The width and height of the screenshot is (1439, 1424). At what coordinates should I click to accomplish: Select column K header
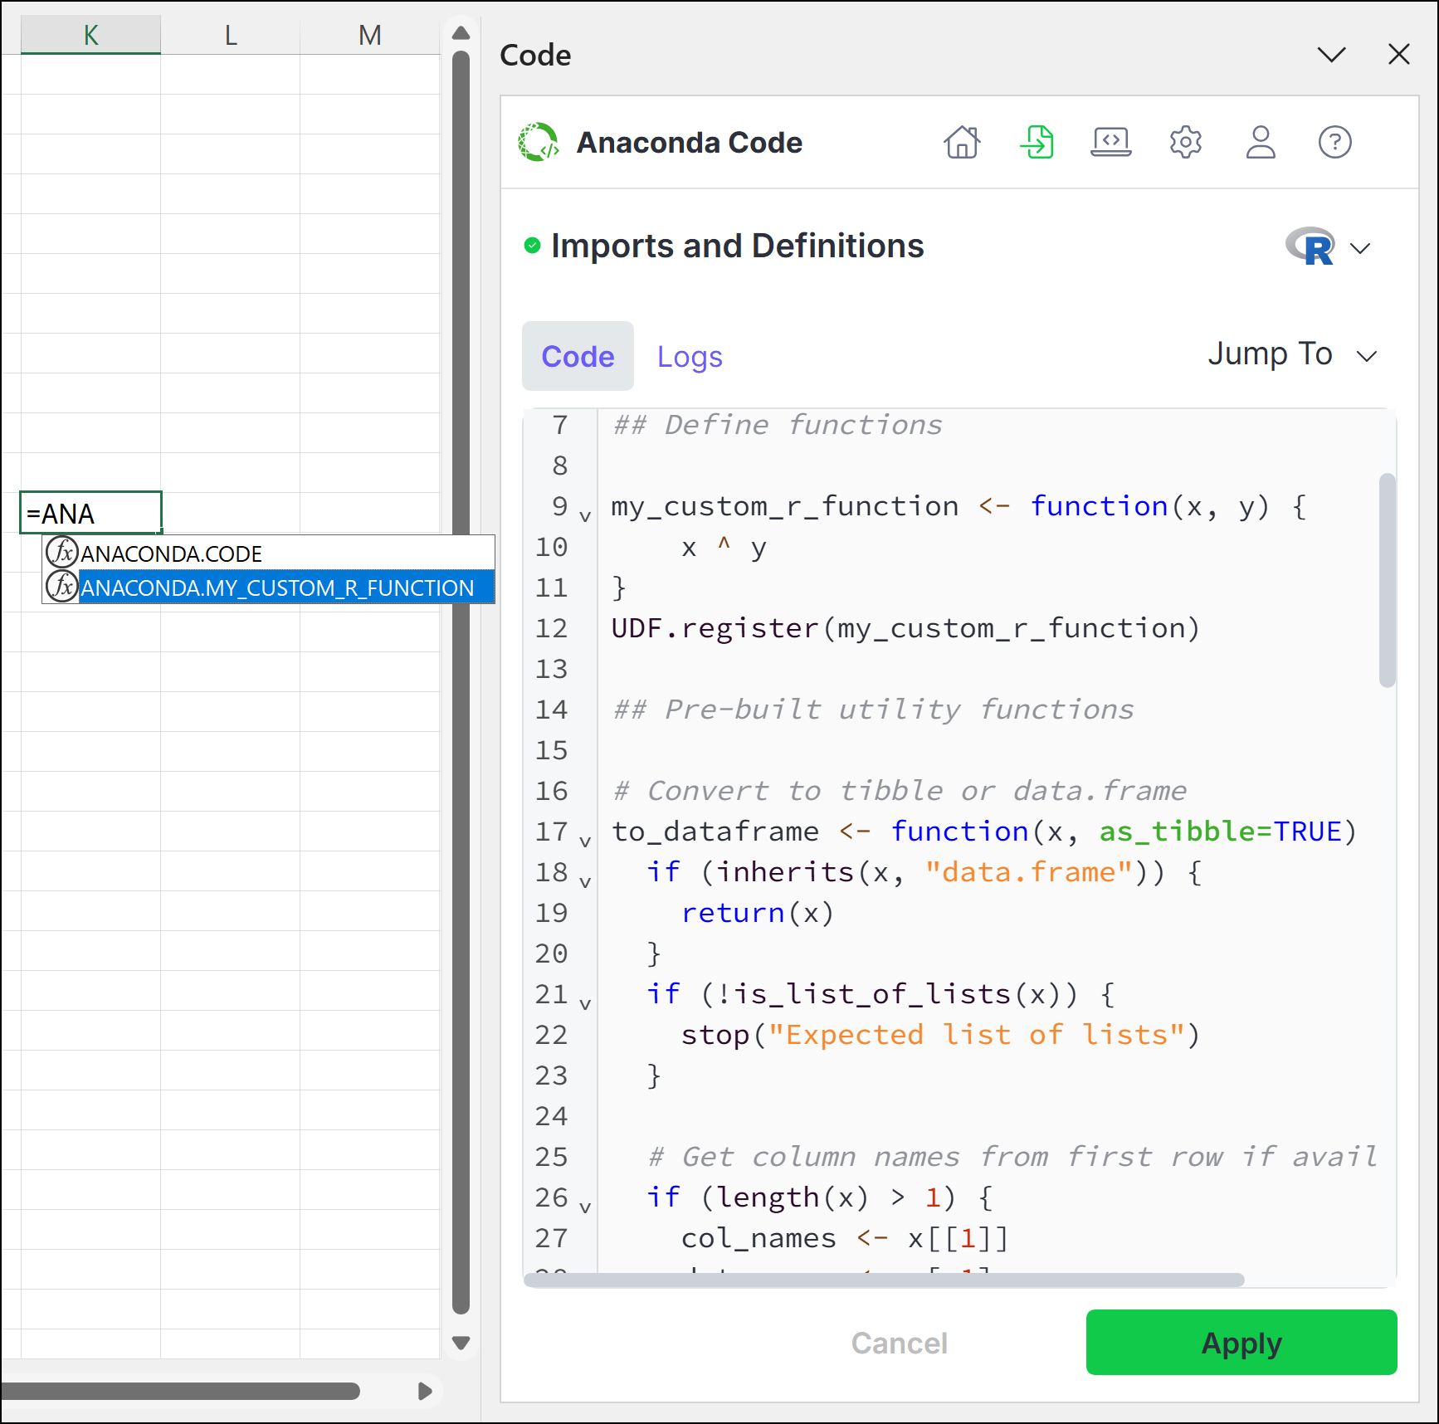[90, 35]
